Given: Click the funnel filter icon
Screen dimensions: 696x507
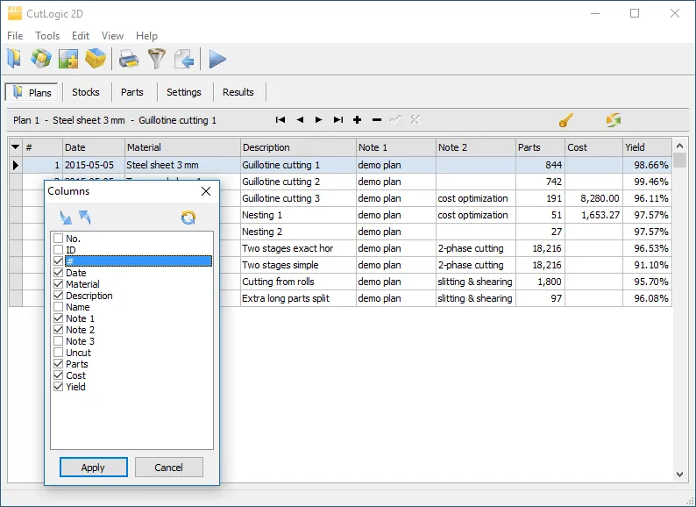Looking at the screenshot, I should 156,59.
